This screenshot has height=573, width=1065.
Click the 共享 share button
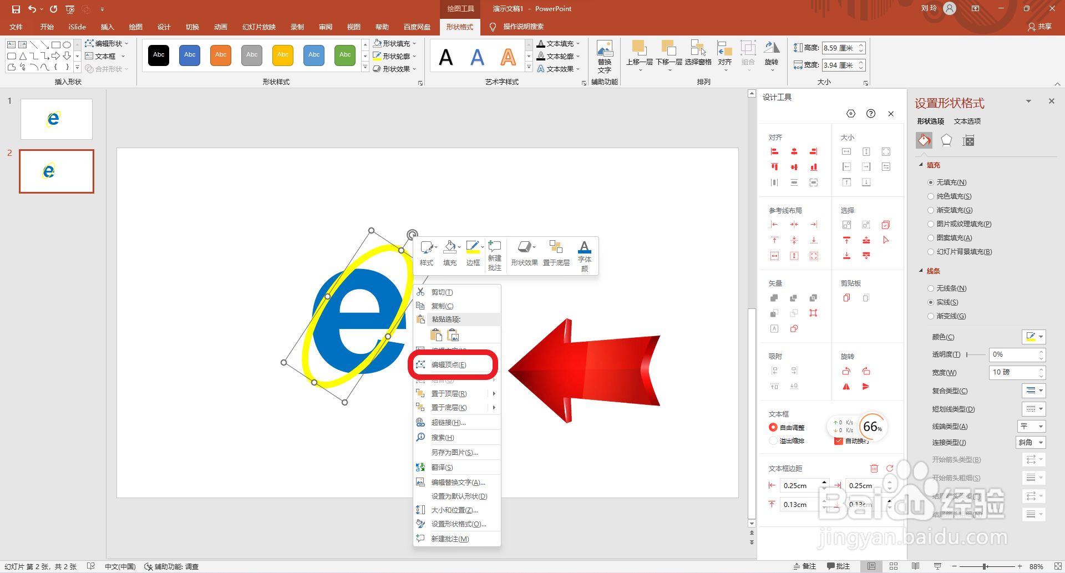coord(1040,27)
